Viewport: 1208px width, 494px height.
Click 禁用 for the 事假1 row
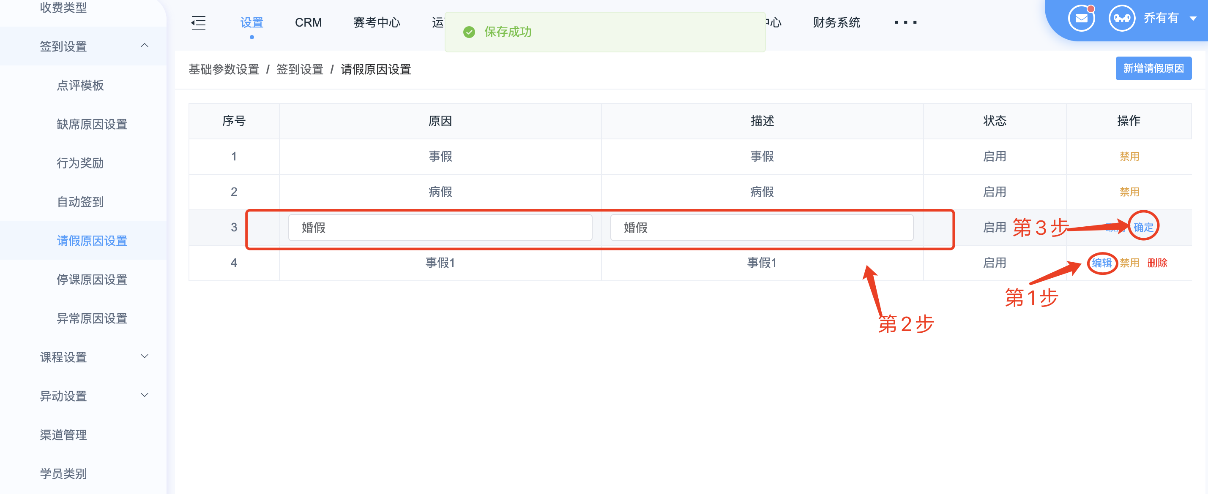pyautogui.click(x=1129, y=263)
